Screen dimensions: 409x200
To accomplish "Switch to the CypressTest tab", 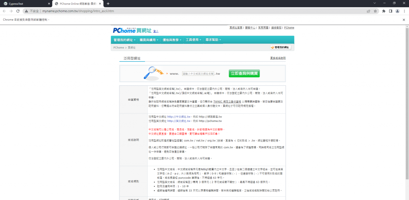I will pyautogui.click(x=26, y=4).
